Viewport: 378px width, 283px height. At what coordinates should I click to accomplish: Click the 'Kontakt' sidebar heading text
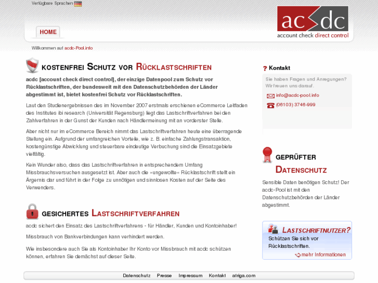pos(279,68)
